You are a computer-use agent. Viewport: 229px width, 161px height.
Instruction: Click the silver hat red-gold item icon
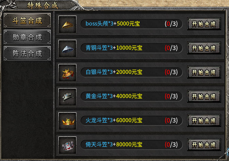click(67, 73)
